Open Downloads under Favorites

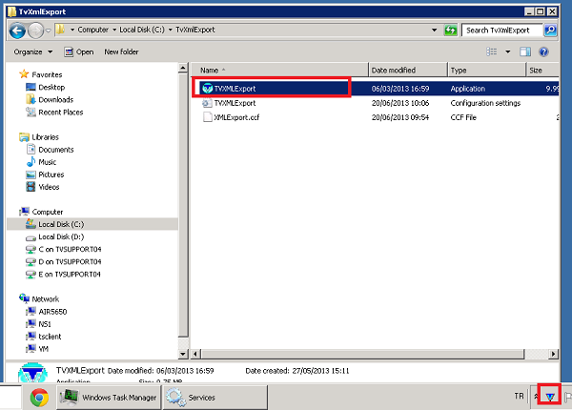(x=55, y=99)
